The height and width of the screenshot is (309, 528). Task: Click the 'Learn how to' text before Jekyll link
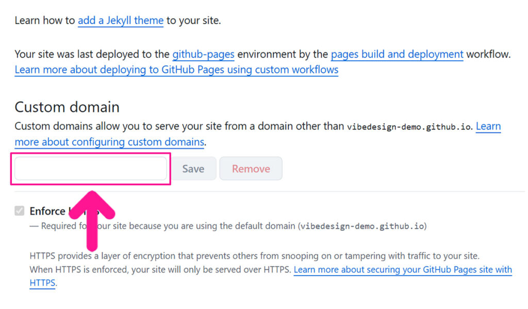pos(45,21)
